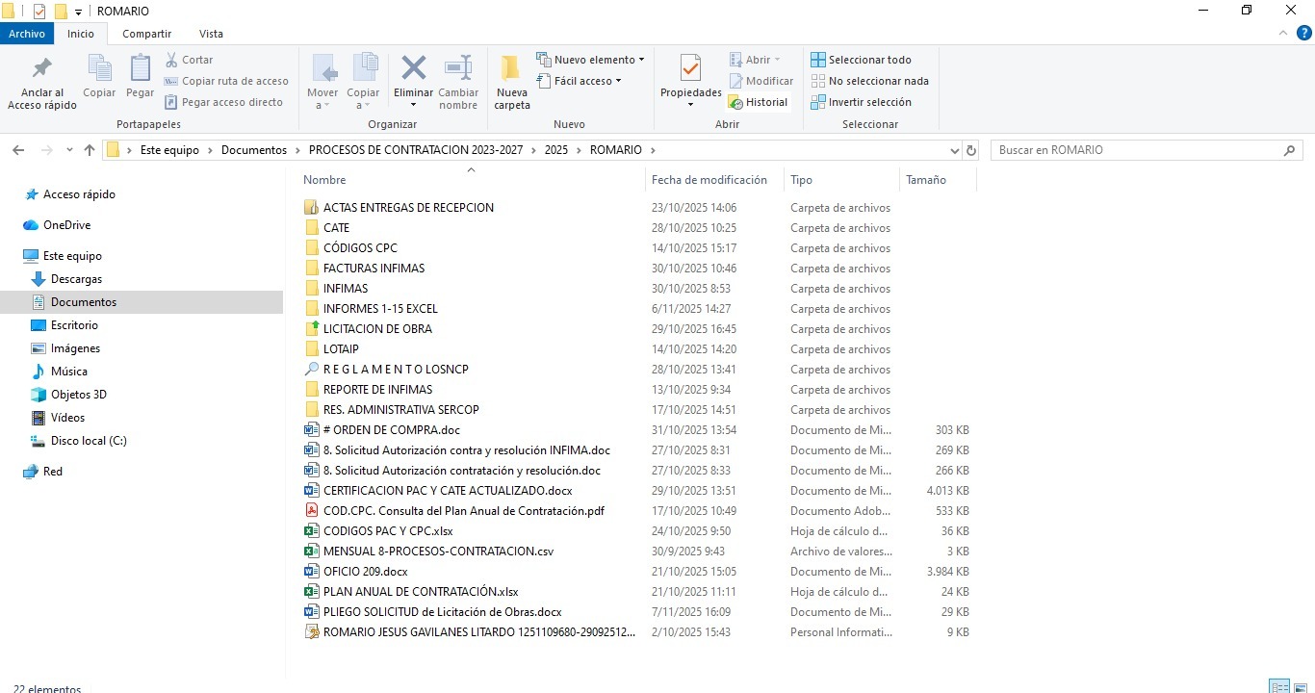Go up one folder with up arrow
The image size is (1315, 693).
click(90, 150)
